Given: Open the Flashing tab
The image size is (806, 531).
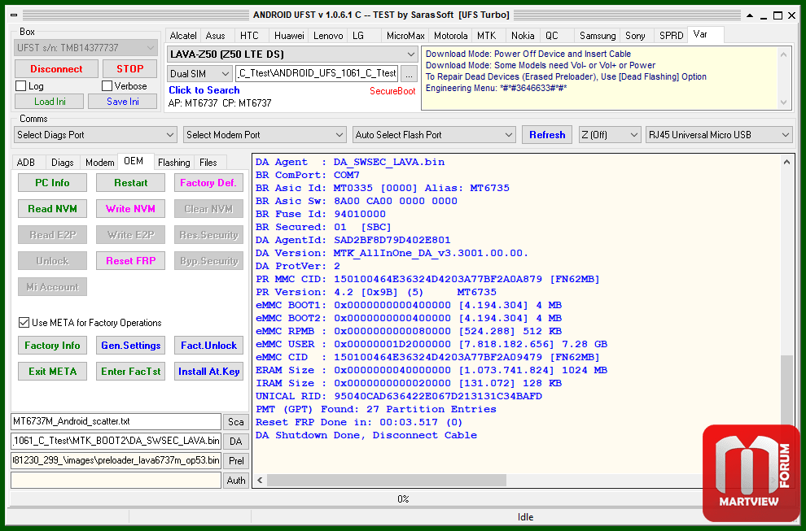Looking at the screenshot, I should pyautogui.click(x=173, y=163).
